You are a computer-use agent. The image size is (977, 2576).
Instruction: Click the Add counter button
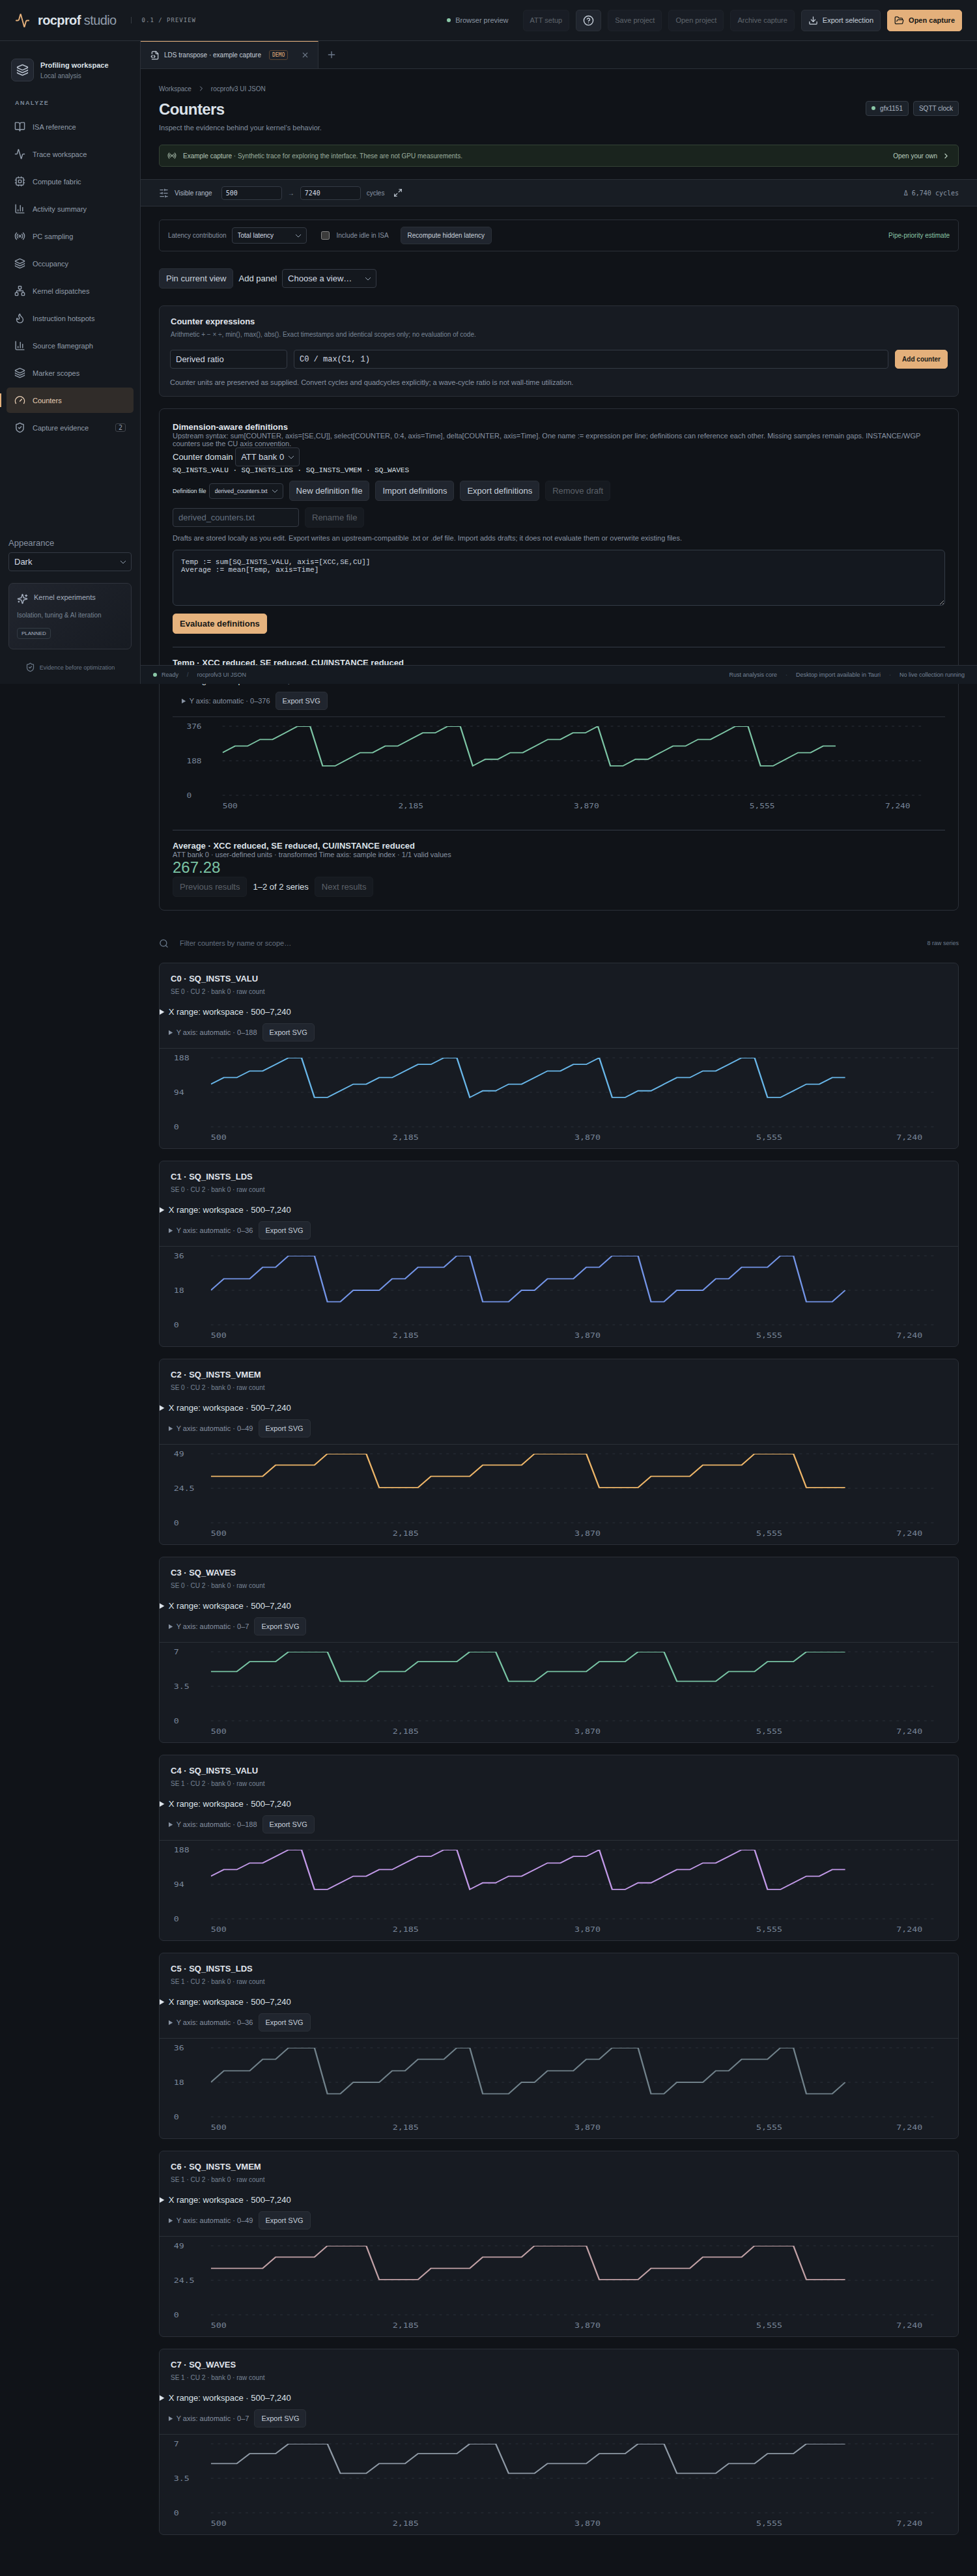click(x=921, y=359)
